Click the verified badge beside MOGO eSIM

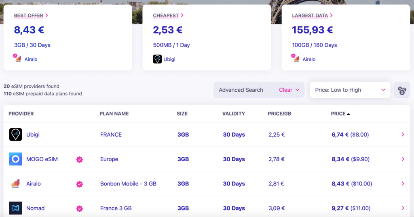pos(80,160)
